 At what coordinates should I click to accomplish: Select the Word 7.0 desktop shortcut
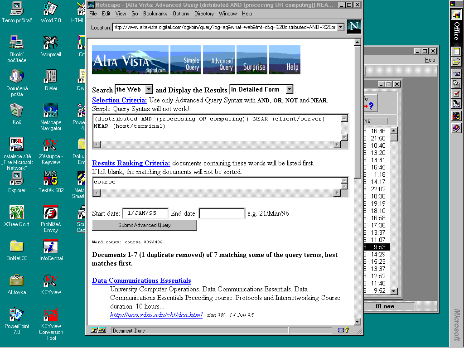click(x=51, y=12)
